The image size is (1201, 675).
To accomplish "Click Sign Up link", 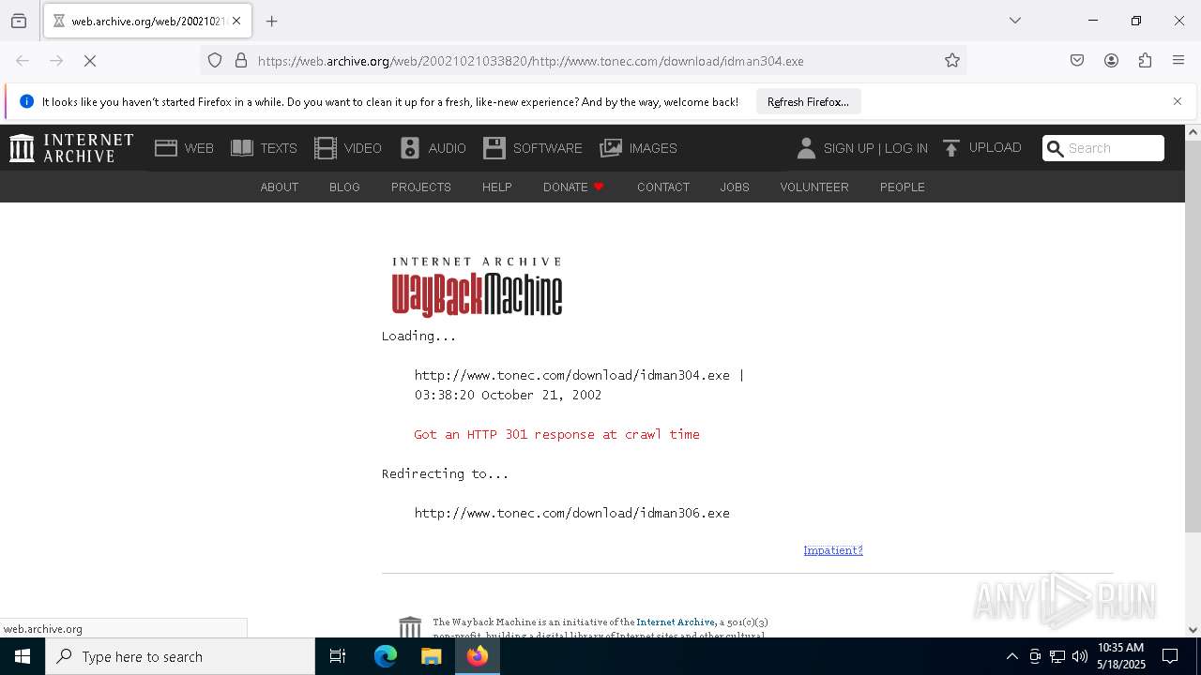I will click(848, 148).
